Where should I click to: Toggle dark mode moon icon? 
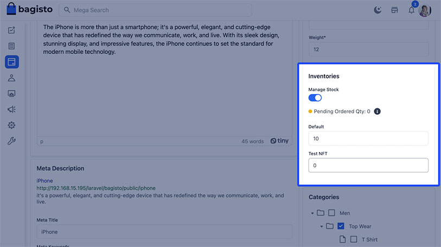point(378,10)
